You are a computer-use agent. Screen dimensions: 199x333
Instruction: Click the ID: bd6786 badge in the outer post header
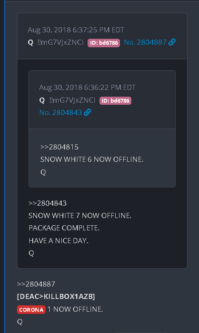(104, 43)
